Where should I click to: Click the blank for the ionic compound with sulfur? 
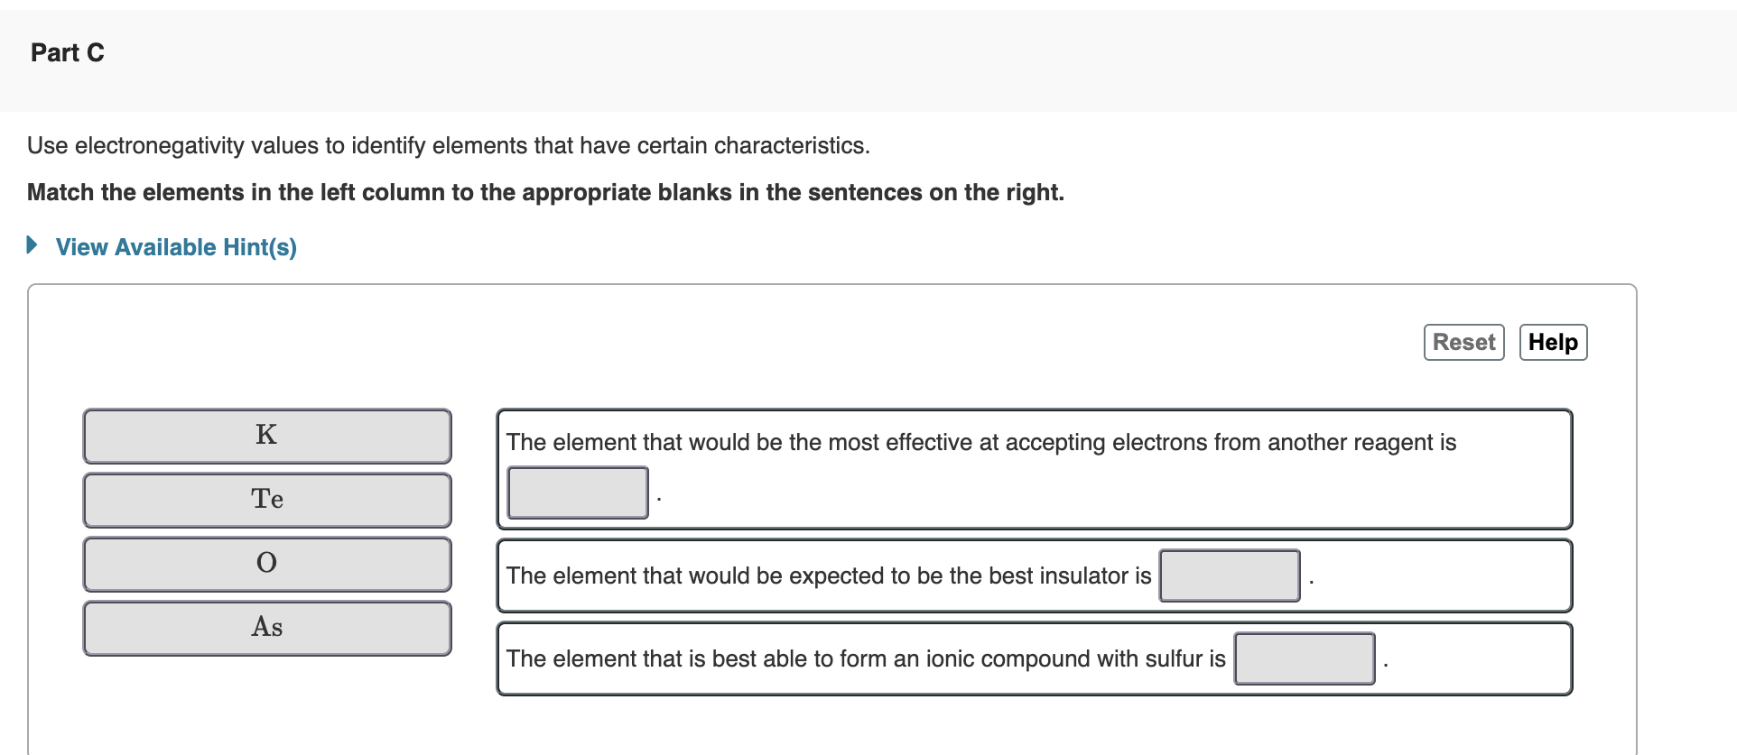click(1304, 658)
